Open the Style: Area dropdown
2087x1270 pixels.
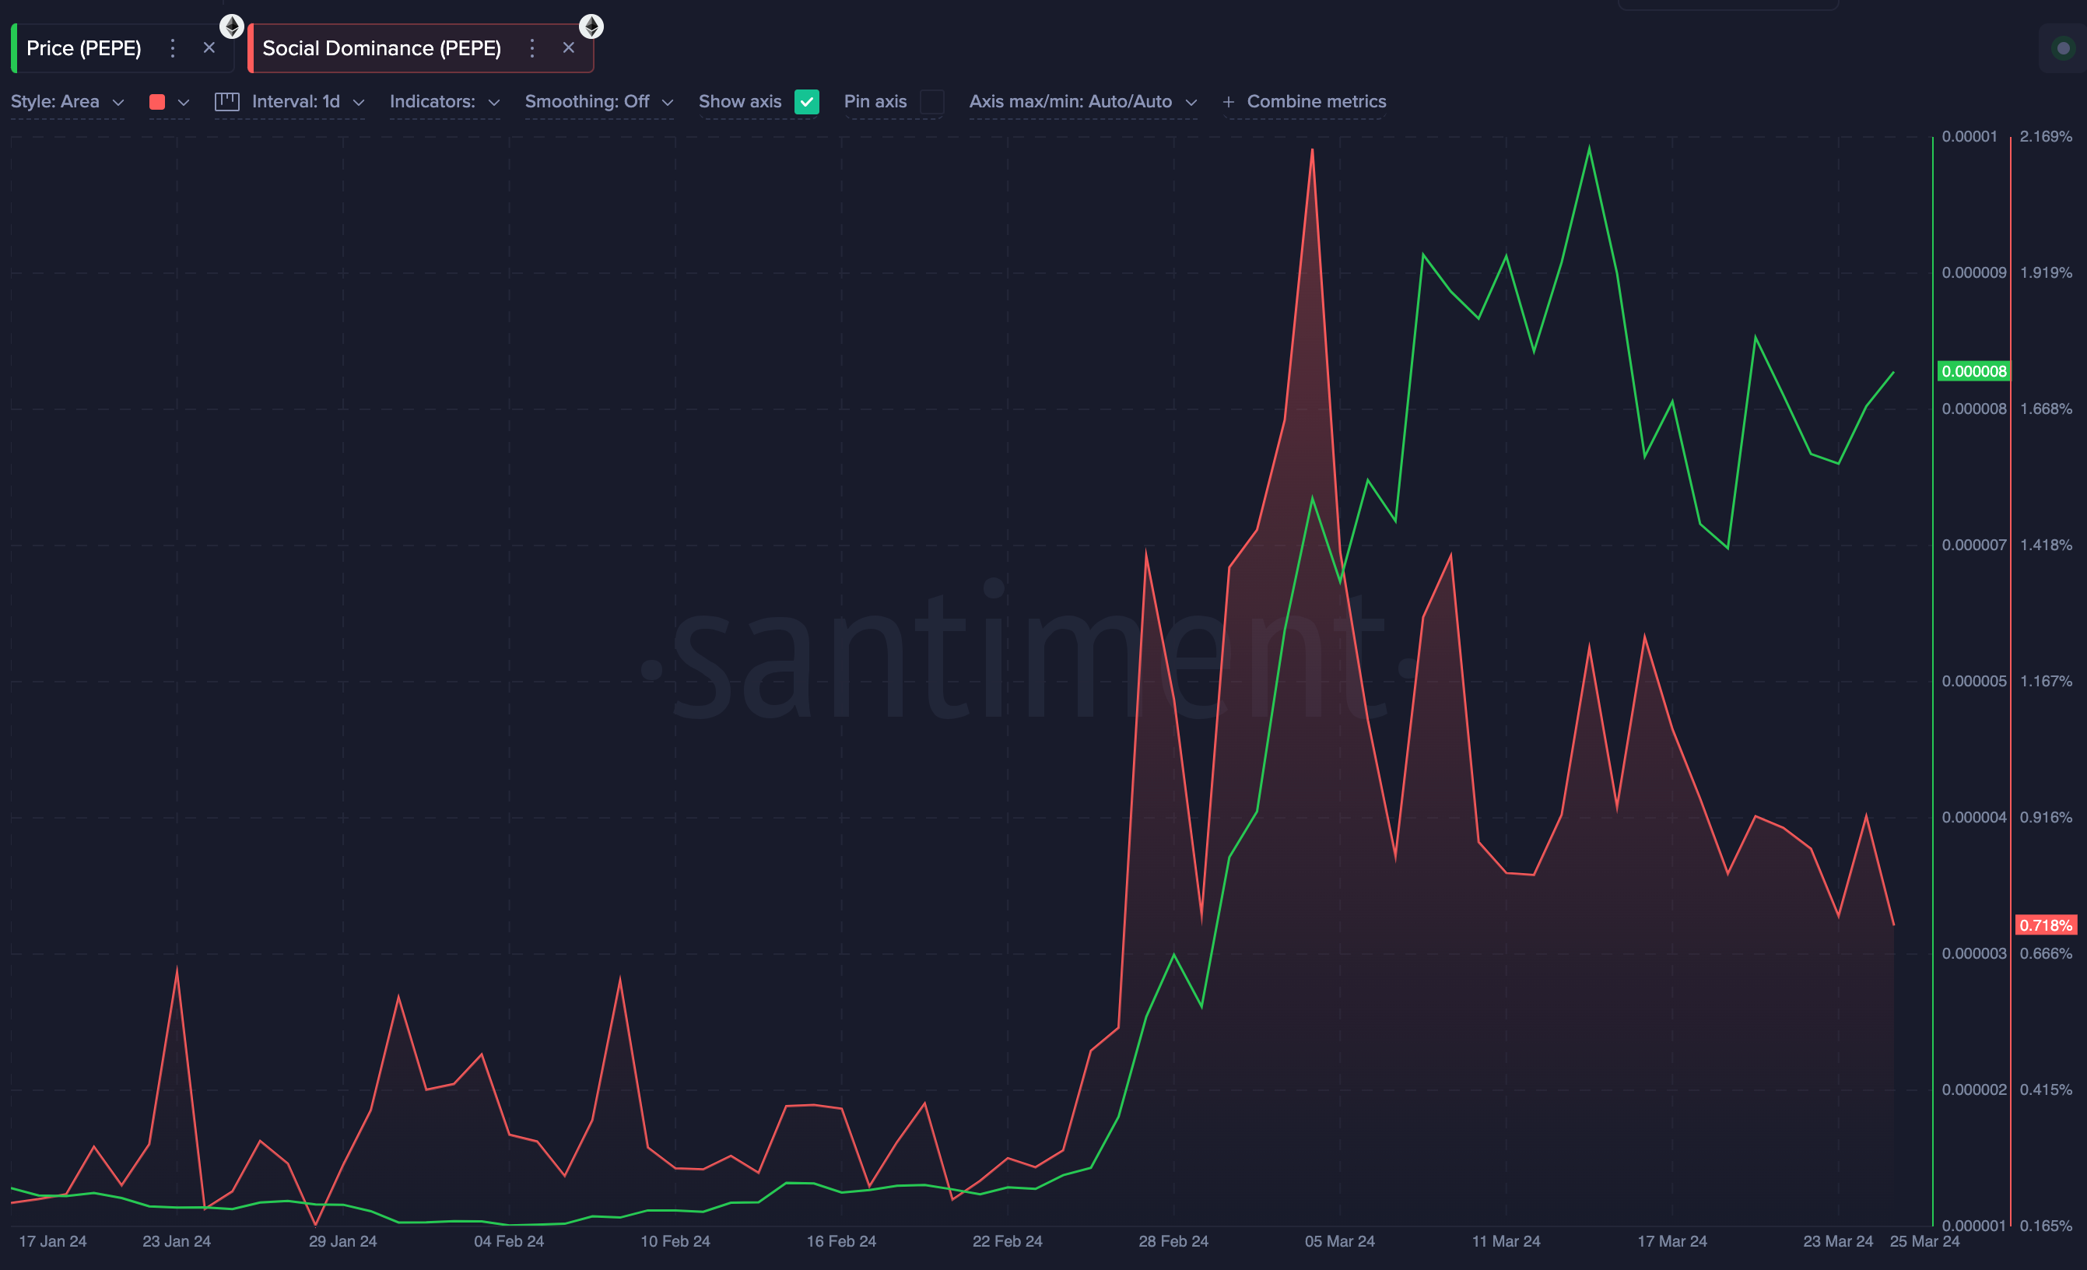coord(68,101)
